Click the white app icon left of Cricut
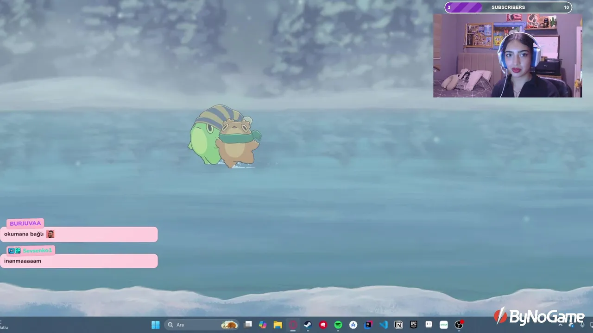This screenshot has width=593, height=333. tap(429, 325)
